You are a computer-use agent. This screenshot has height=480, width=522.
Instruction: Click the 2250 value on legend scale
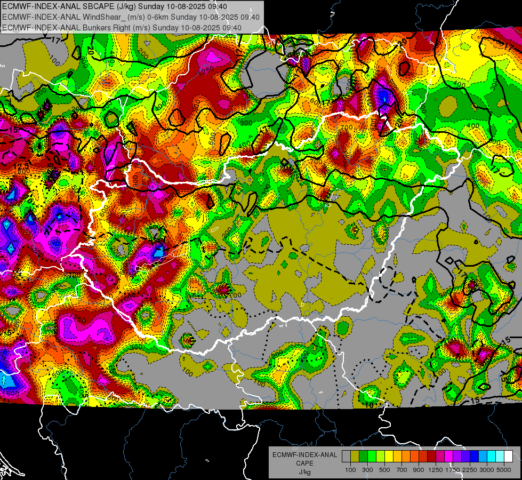[470, 470]
